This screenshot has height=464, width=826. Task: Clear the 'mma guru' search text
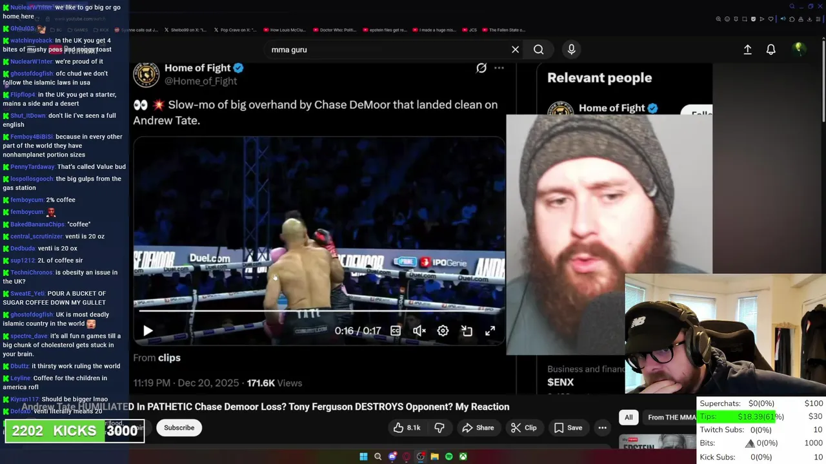point(515,50)
